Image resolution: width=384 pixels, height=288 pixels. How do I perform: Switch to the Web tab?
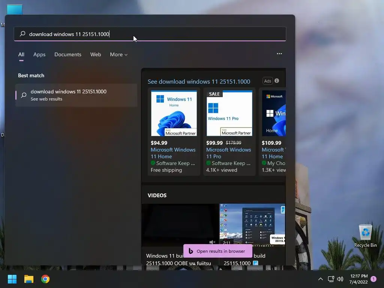pyautogui.click(x=96, y=54)
